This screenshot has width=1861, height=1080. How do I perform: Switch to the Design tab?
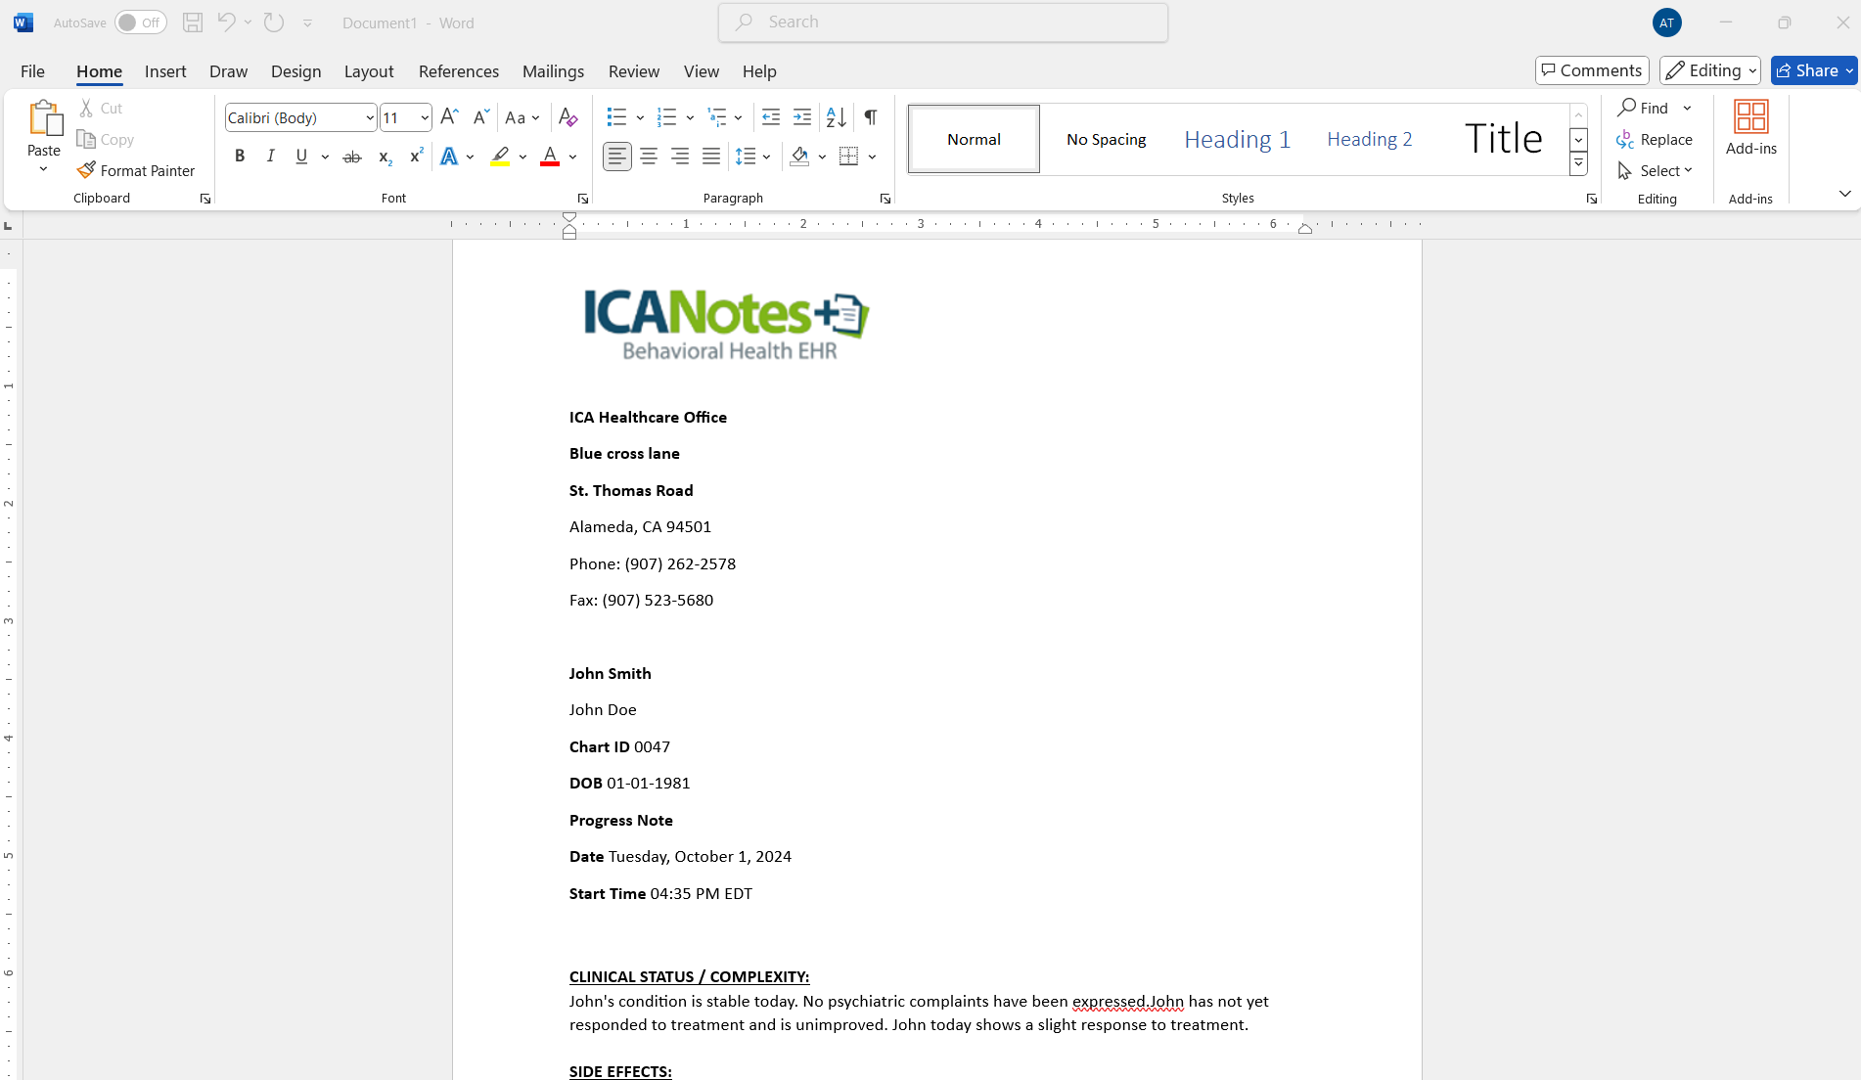[x=295, y=70]
